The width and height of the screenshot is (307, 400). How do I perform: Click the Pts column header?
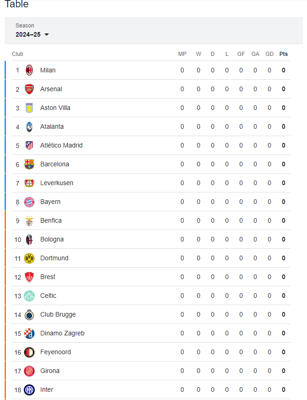[284, 54]
